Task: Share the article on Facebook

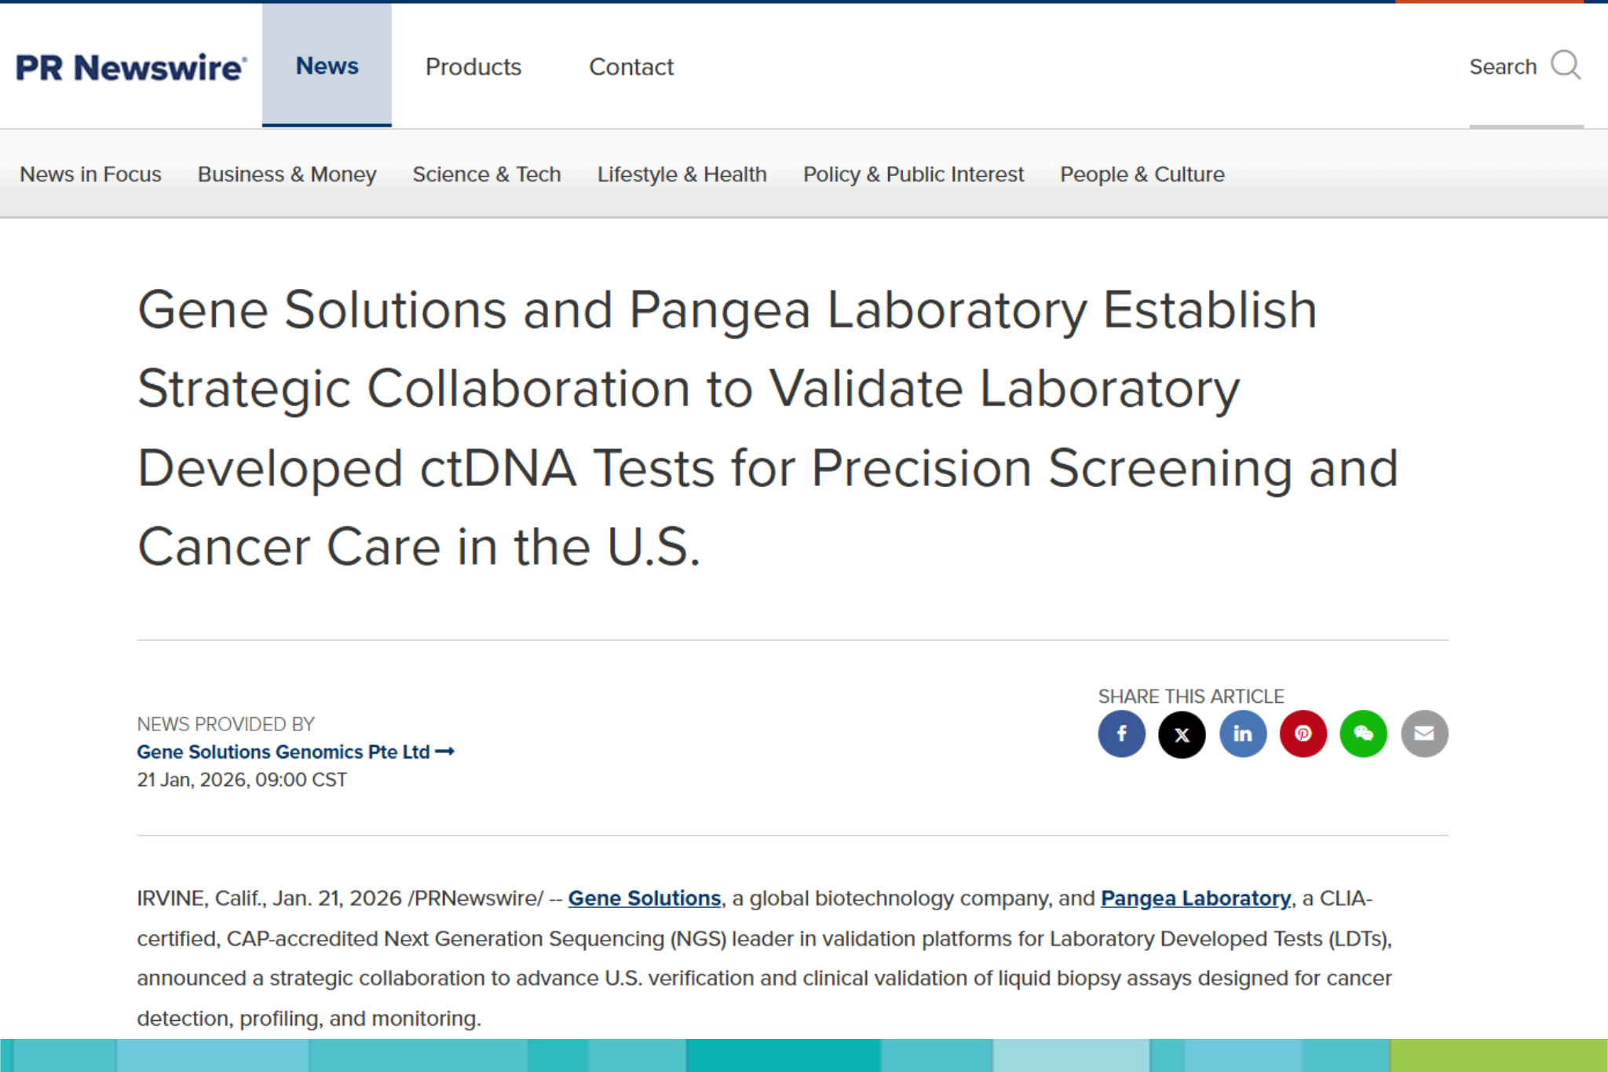Action: coord(1122,734)
